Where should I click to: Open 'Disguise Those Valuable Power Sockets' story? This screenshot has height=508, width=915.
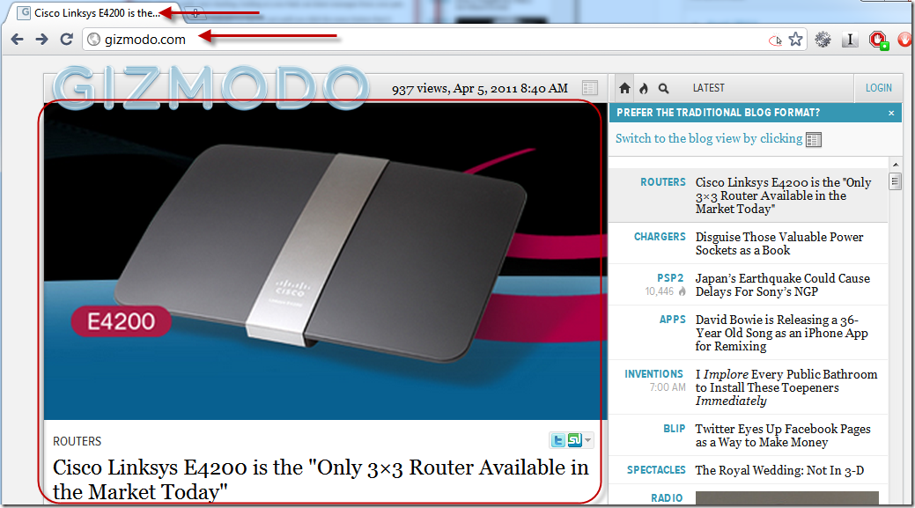click(x=779, y=244)
